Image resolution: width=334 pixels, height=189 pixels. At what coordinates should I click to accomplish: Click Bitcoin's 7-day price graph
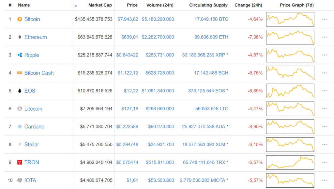click(290, 19)
